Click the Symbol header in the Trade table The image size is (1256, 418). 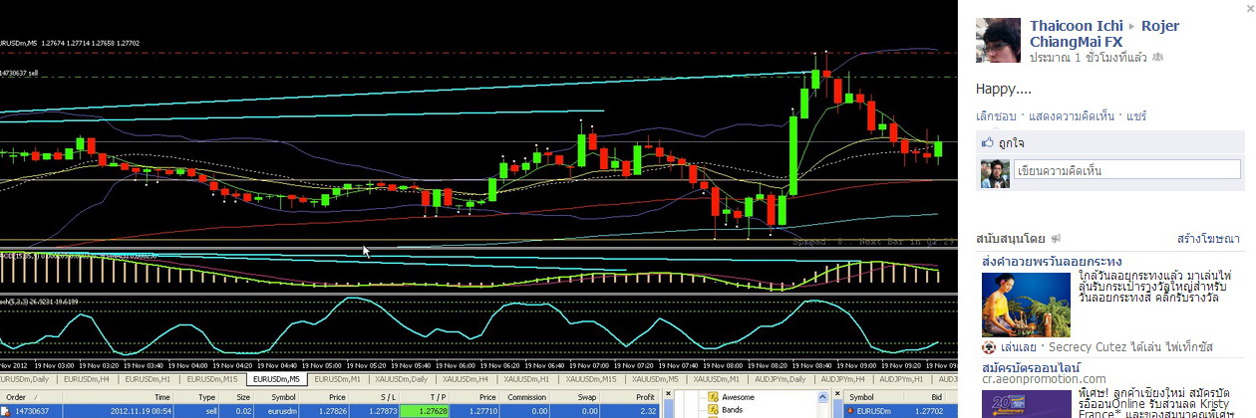click(x=277, y=397)
